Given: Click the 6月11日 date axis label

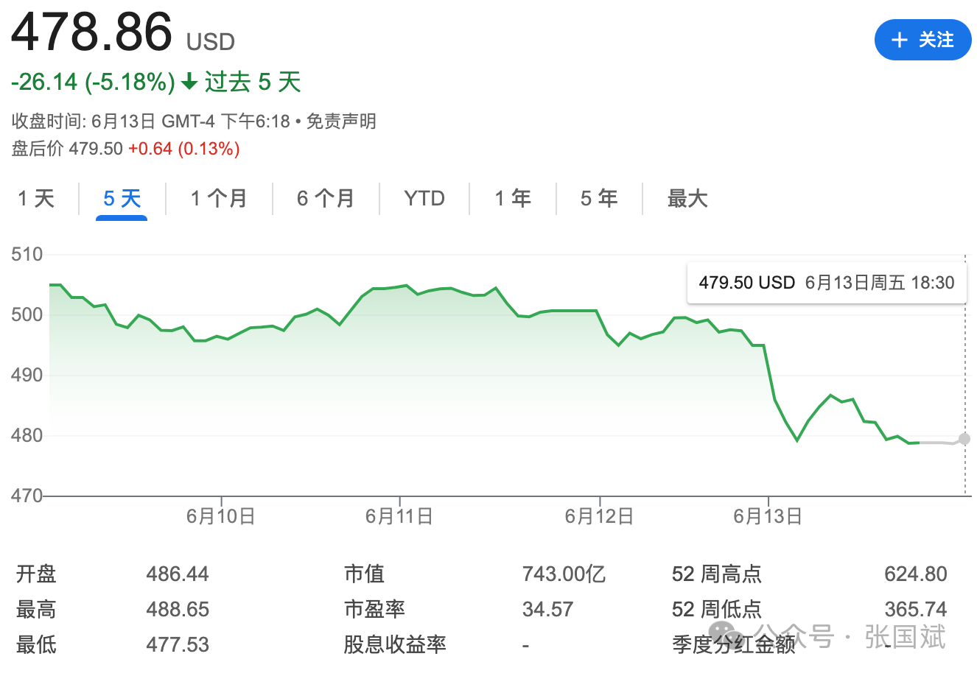Looking at the screenshot, I should 399,516.
